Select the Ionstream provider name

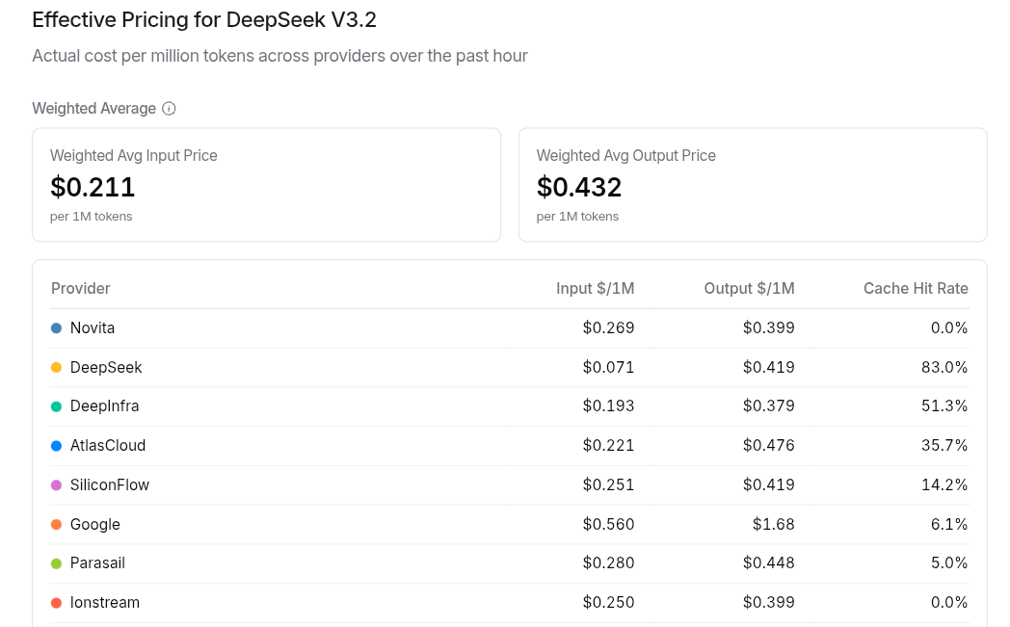(104, 603)
